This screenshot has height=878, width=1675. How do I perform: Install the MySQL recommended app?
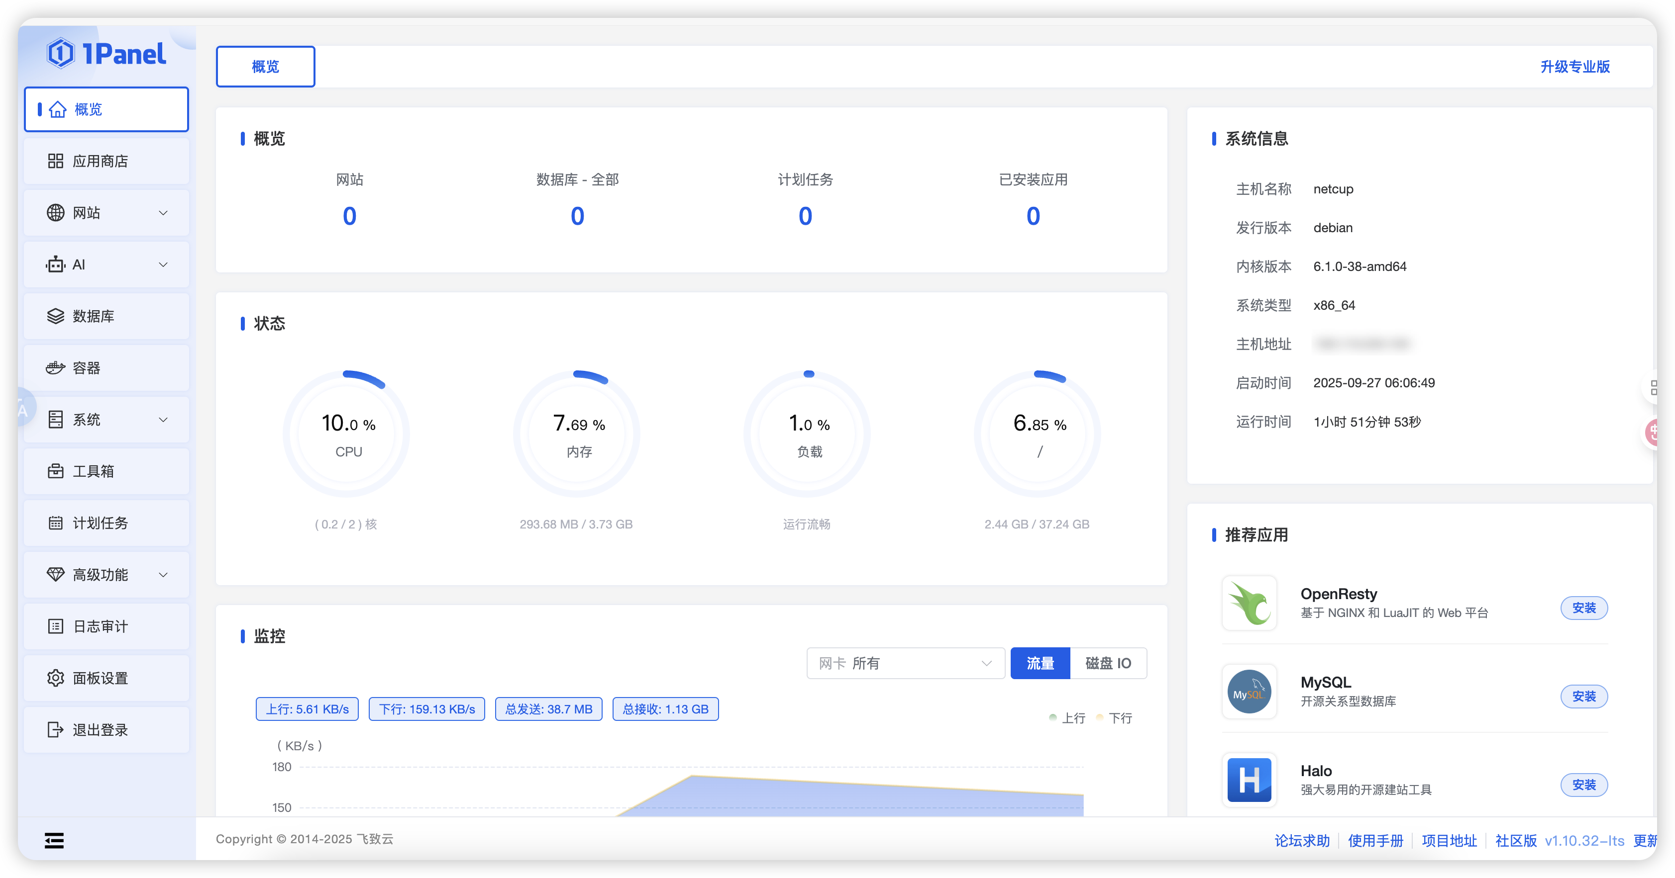tap(1583, 696)
